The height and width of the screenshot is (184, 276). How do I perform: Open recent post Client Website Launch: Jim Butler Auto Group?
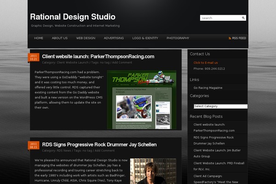click(x=217, y=153)
